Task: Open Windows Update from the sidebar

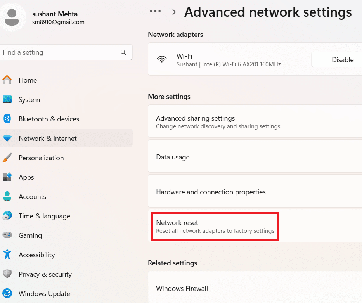Action: 44,294
